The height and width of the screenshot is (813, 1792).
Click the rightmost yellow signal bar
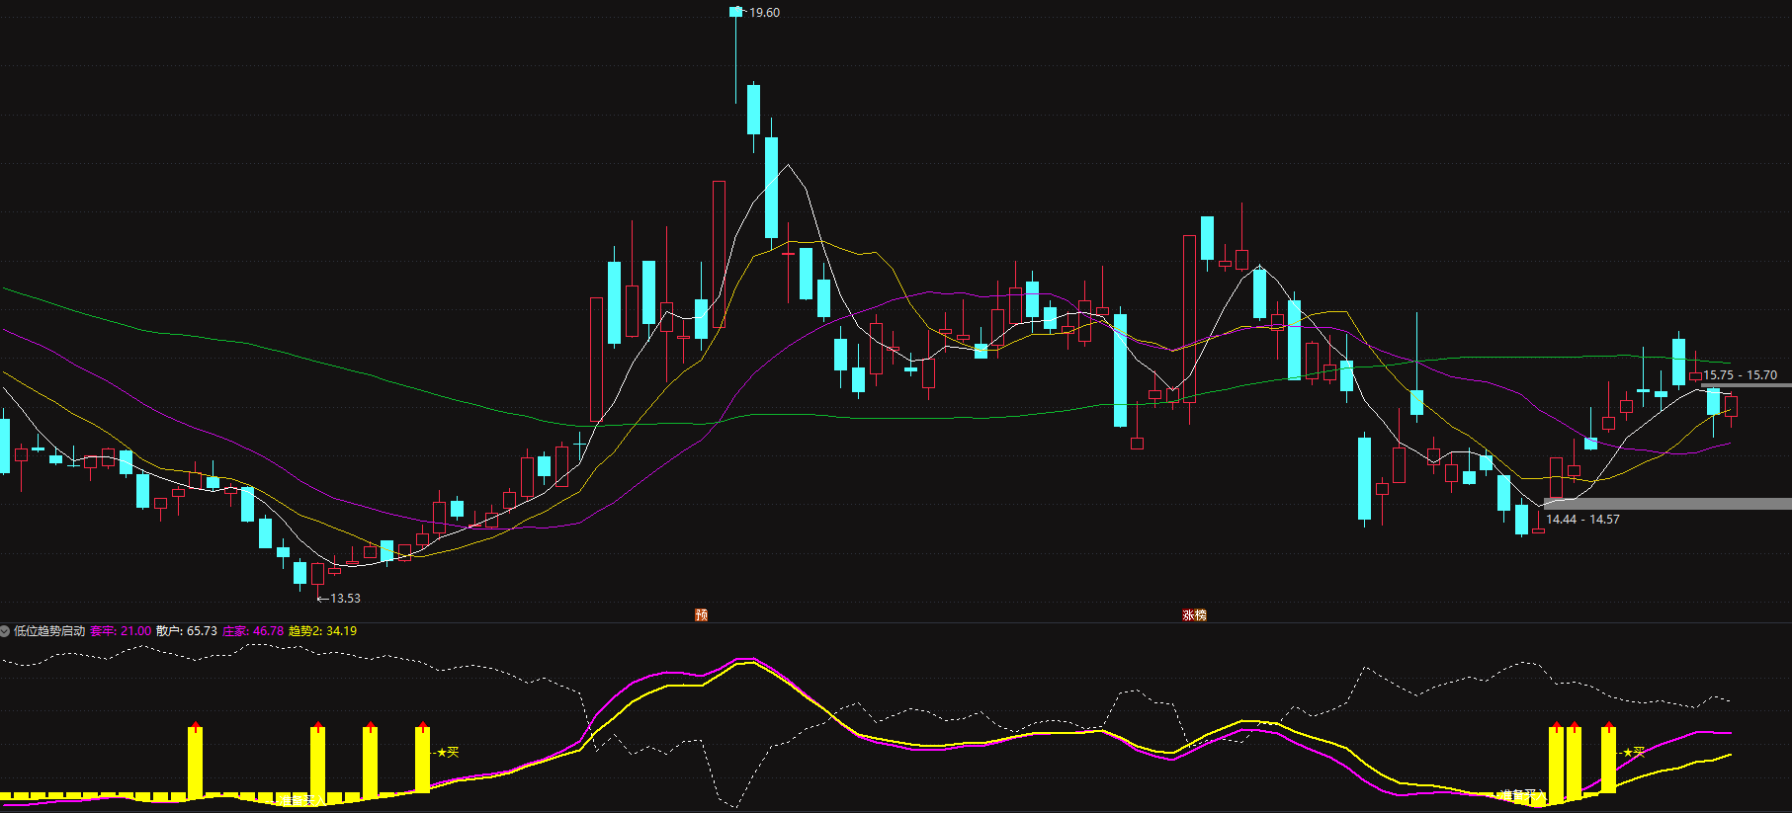[x=1608, y=759]
